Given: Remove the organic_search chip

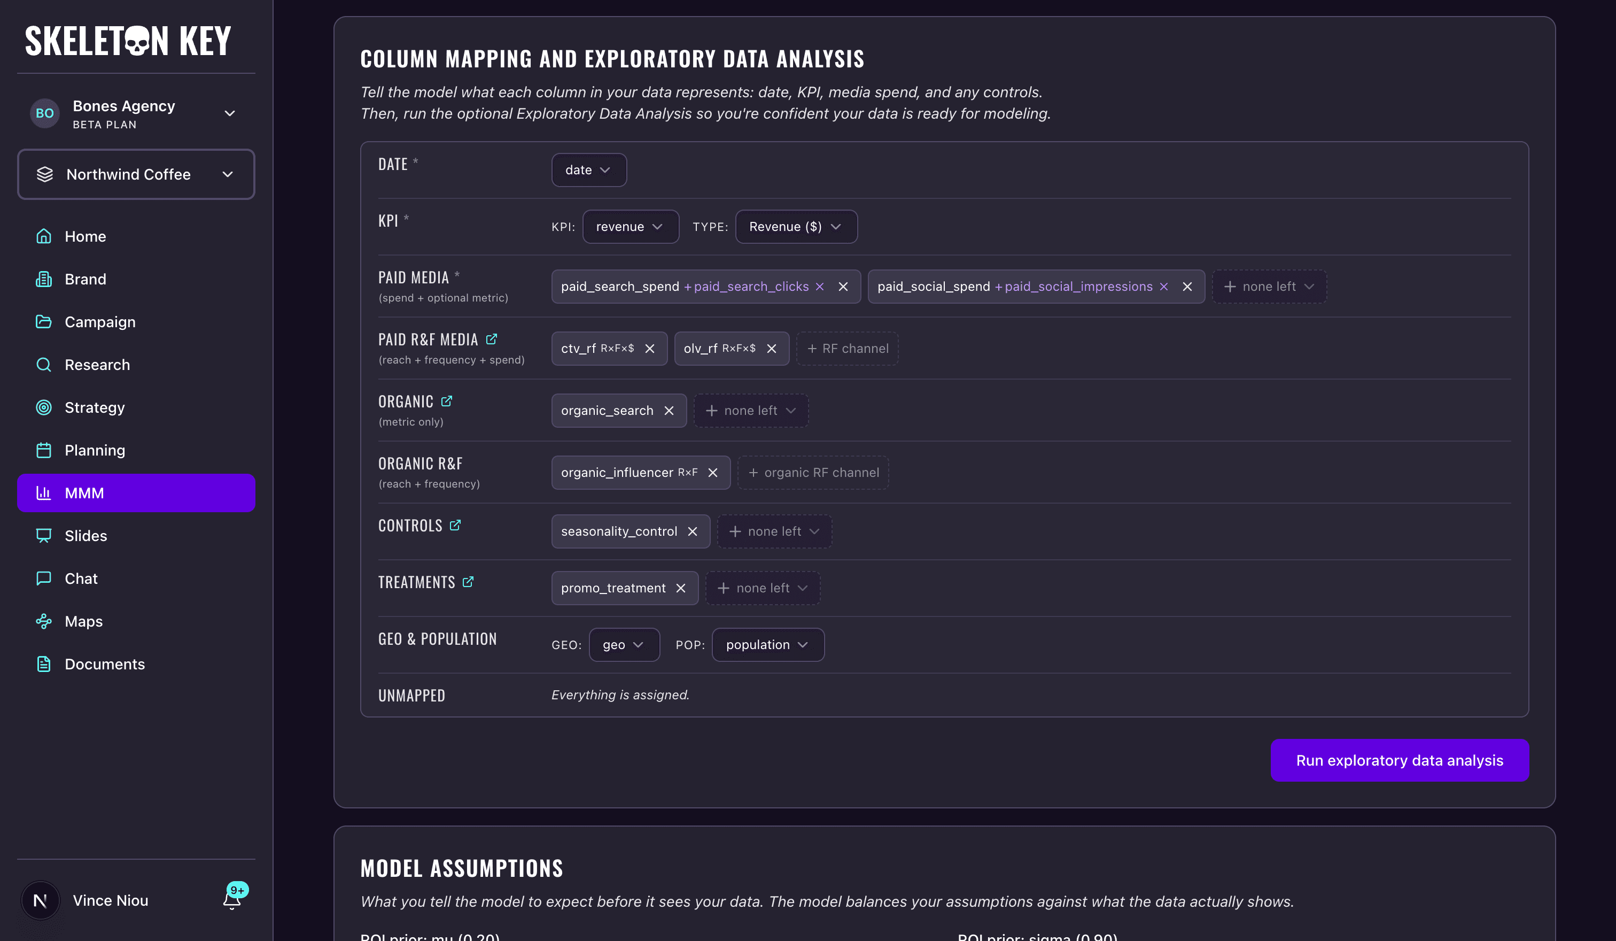Looking at the screenshot, I should (669, 411).
